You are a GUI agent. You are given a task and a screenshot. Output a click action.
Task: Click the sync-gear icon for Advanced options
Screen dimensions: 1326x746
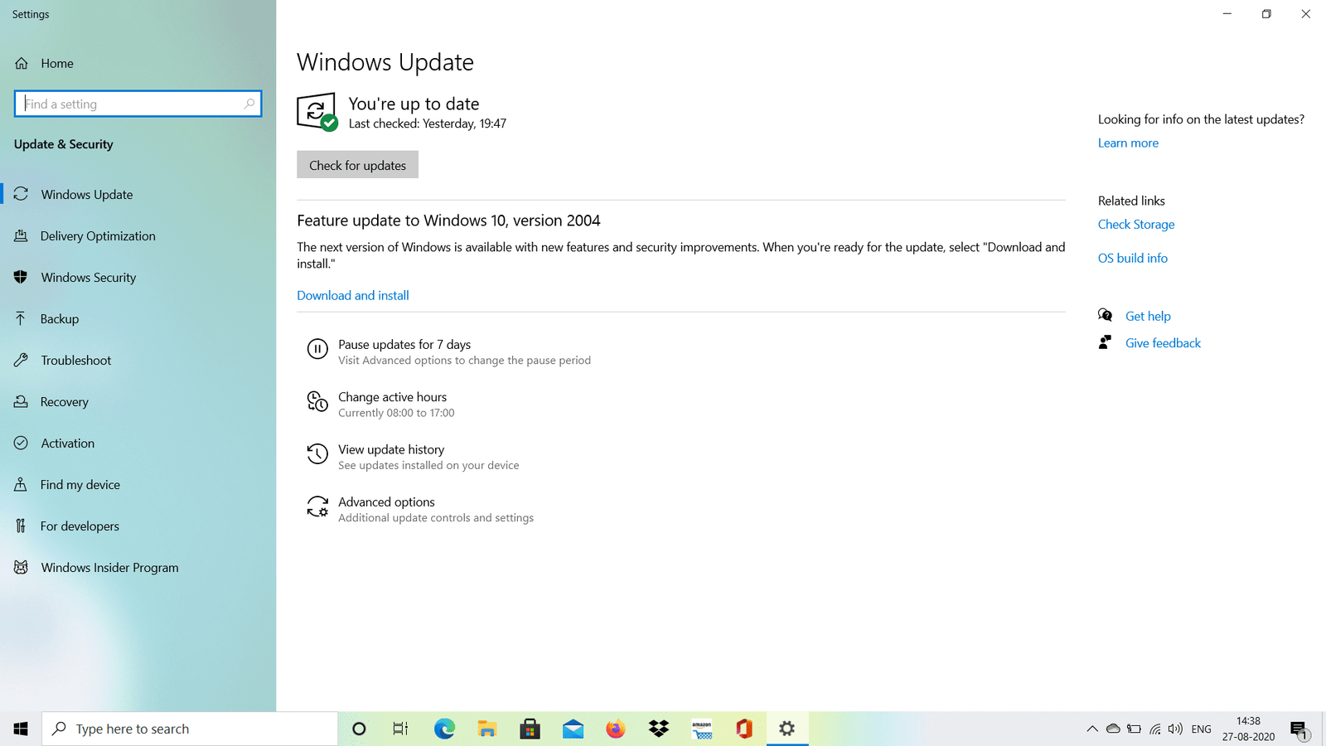(317, 506)
